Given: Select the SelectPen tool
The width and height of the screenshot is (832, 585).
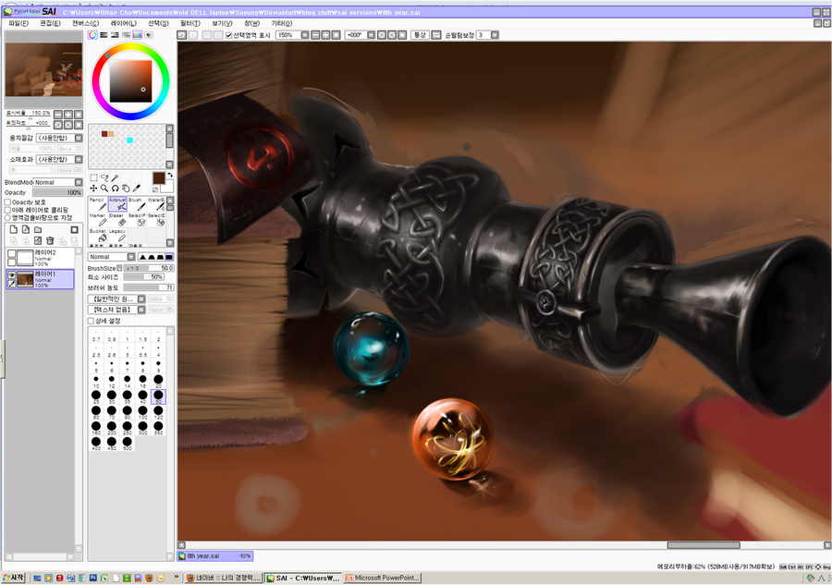Looking at the screenshot, I should coord(137,220).
